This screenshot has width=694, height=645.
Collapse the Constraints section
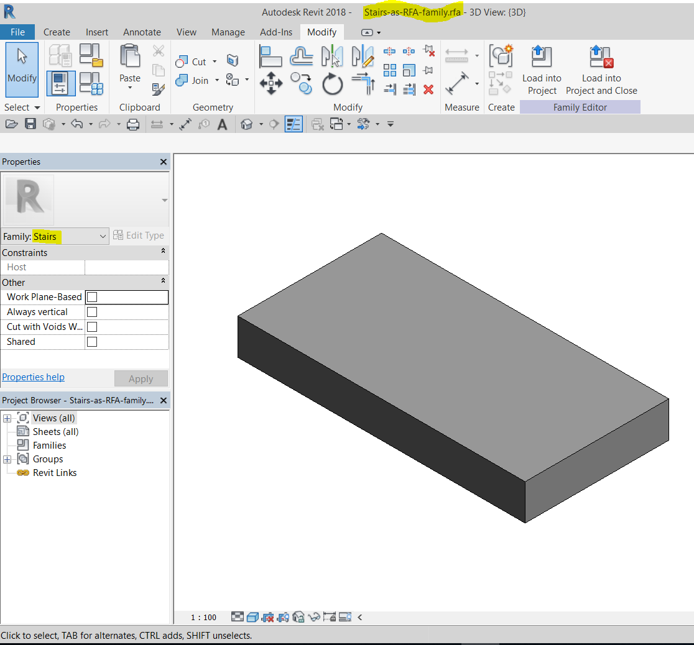click(x=164, y=251)
